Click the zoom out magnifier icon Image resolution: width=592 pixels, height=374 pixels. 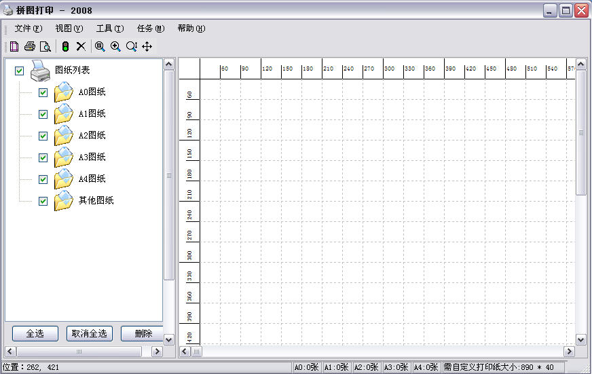pyautogui.click(x=132, y=46)
